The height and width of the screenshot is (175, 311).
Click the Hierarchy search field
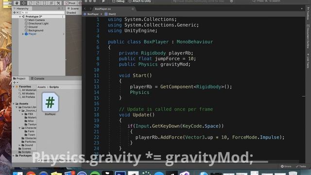[x=42, y=13]
